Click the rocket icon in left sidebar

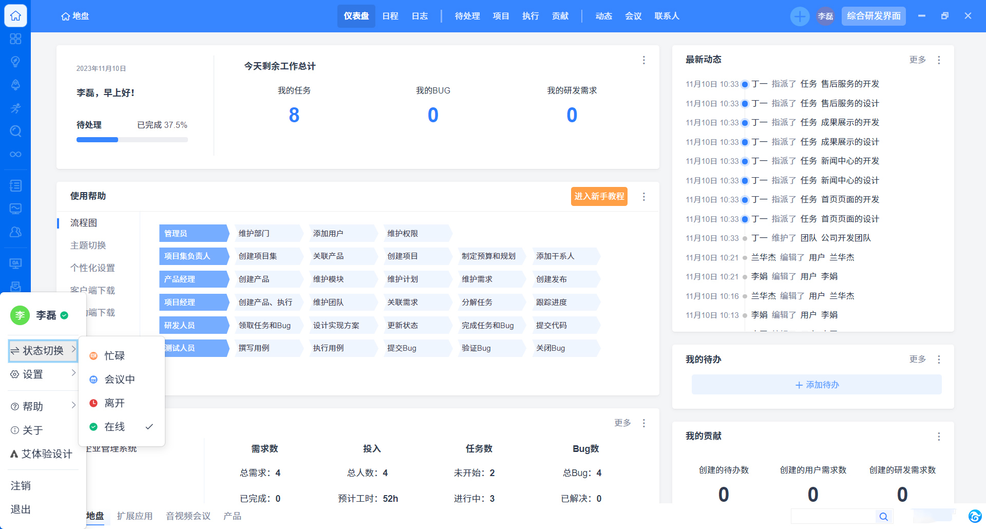point(15,85)
